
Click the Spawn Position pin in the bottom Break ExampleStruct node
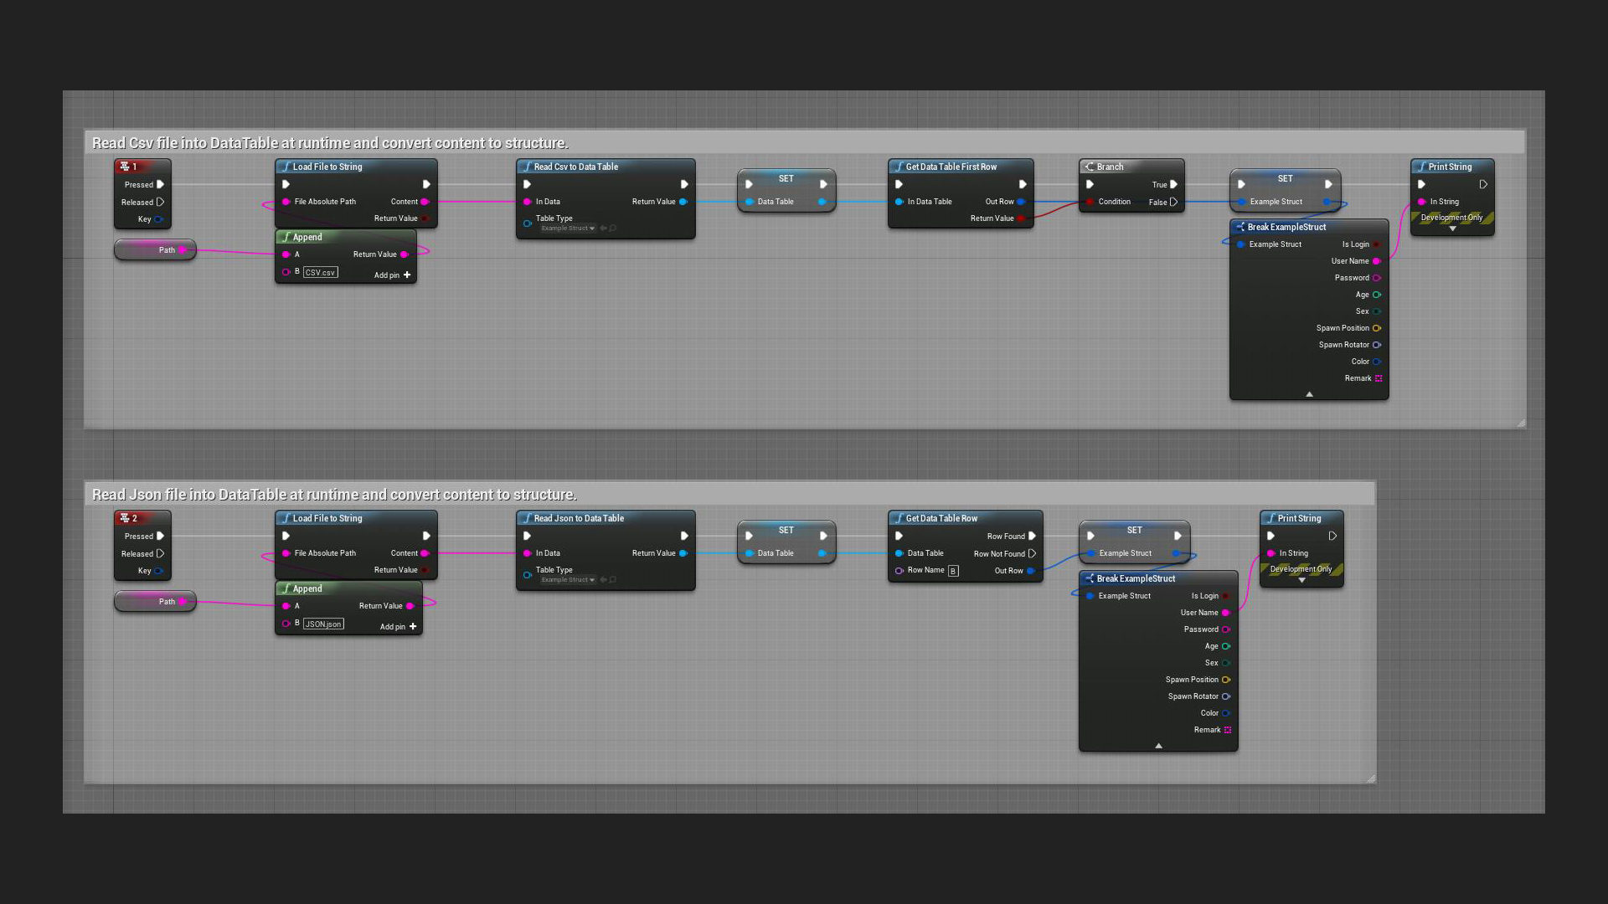(x=1226, y=680)
